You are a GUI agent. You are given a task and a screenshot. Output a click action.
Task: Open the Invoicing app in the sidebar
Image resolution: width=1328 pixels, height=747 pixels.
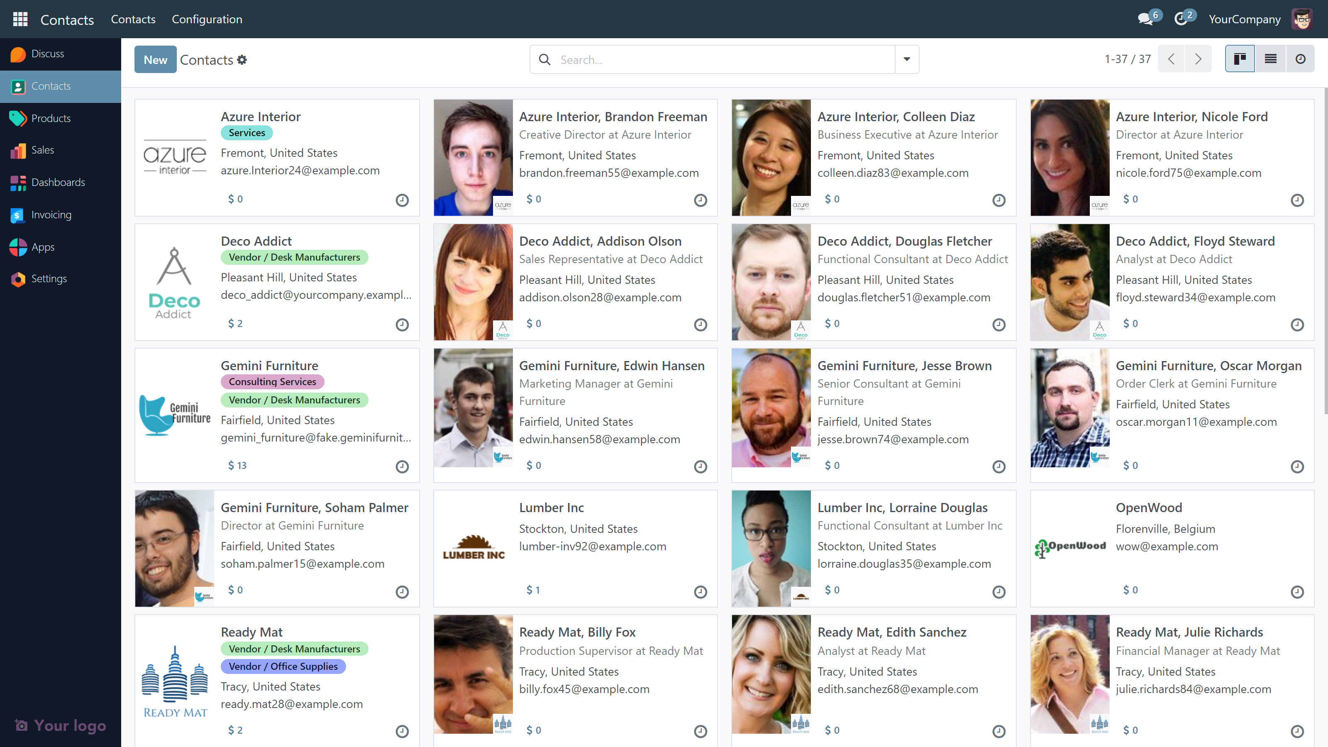51,215
